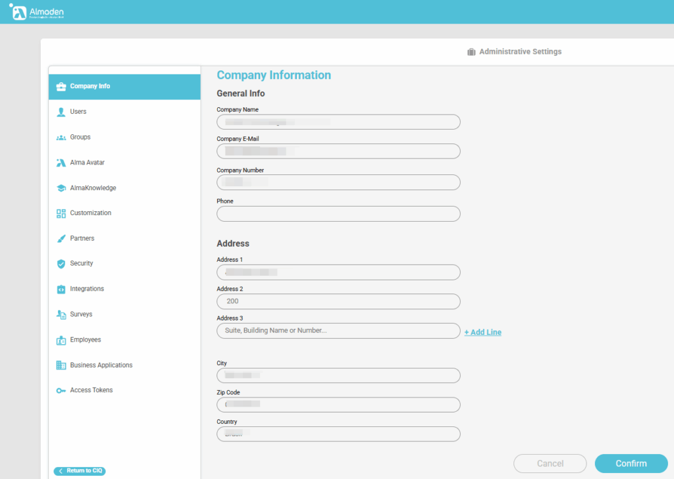Click the AlmaKnowledge graduation cap icon

61,188
